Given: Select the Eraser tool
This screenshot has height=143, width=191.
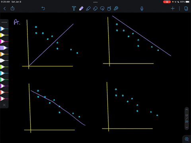Looking at the screenshot, I should click(95, 9).
